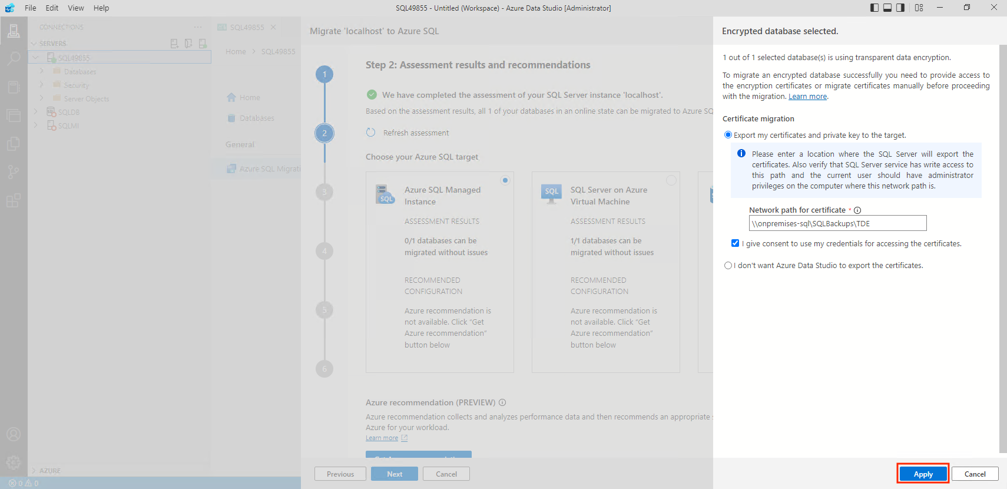The height and width of the screenshot is (489, 1007).
Task: Open the File menu
Action: [30, 8]
